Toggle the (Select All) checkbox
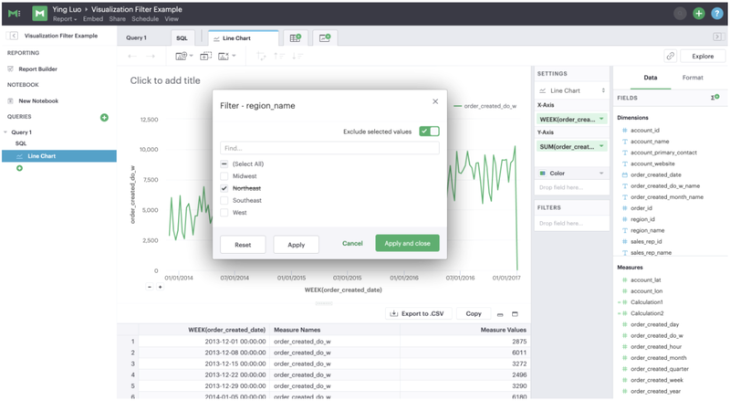 224,164
